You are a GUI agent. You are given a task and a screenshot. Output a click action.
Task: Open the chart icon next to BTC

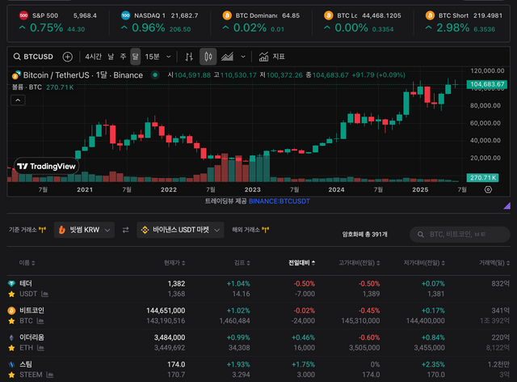[x=40, y=320]
